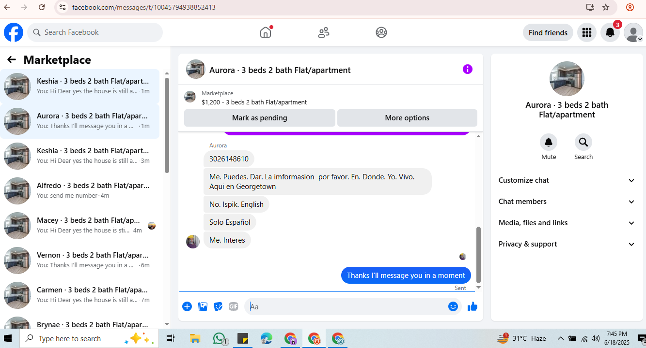Bookmark this page with the star
The image size is (646, 348).
(x=606, y=7)
